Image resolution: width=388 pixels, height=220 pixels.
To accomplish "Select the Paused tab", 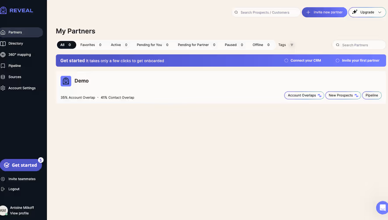I will point(234,45).
